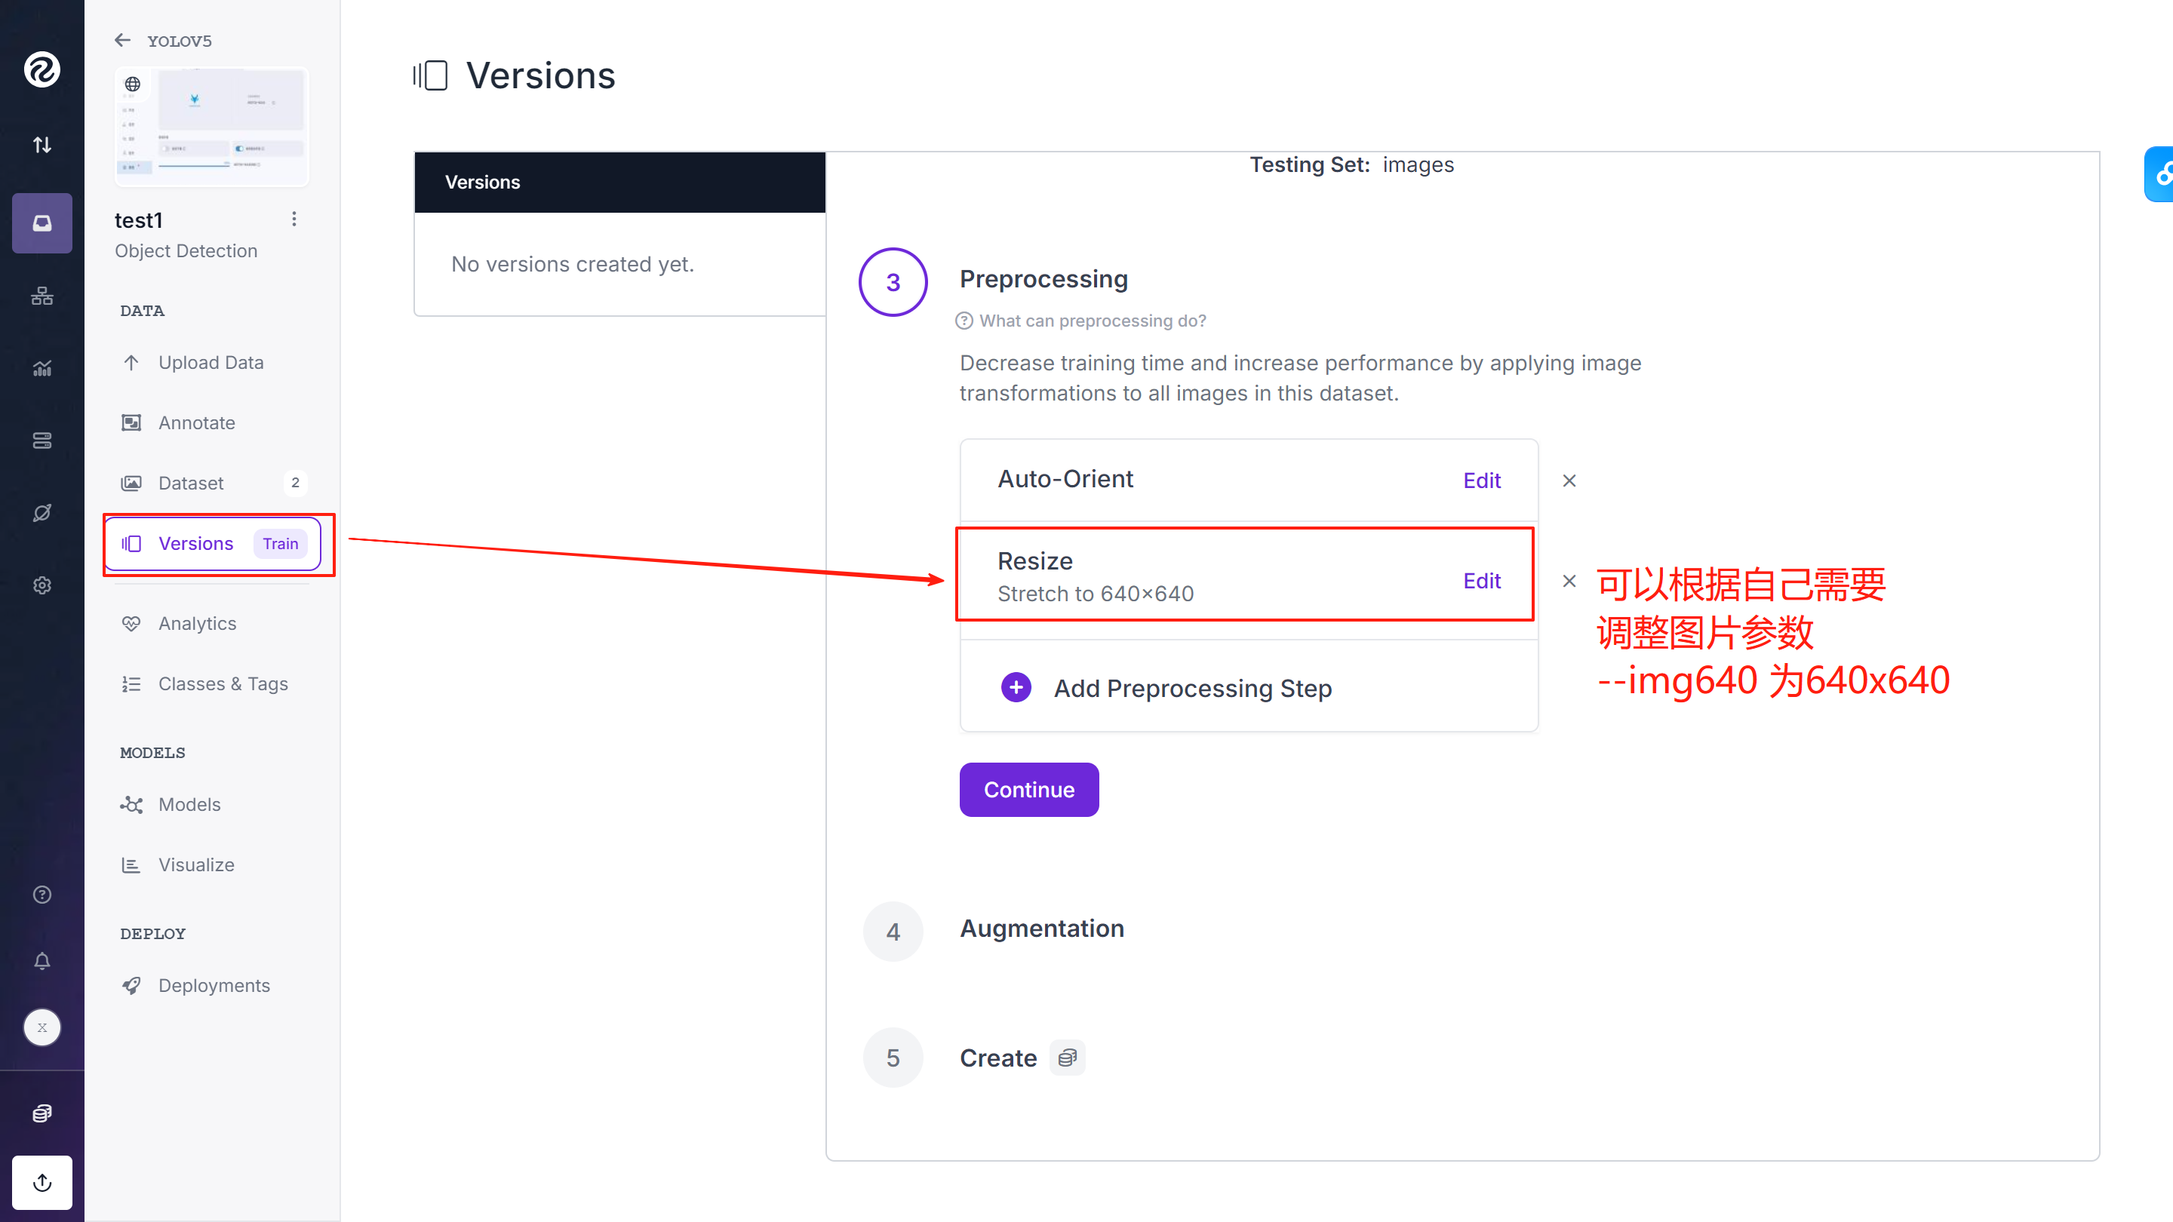Image resolution: width=2173 pixels, height=1222 pixels.
Task: Click the test1 project thumbnail image
Action: [x=212, y=127]
